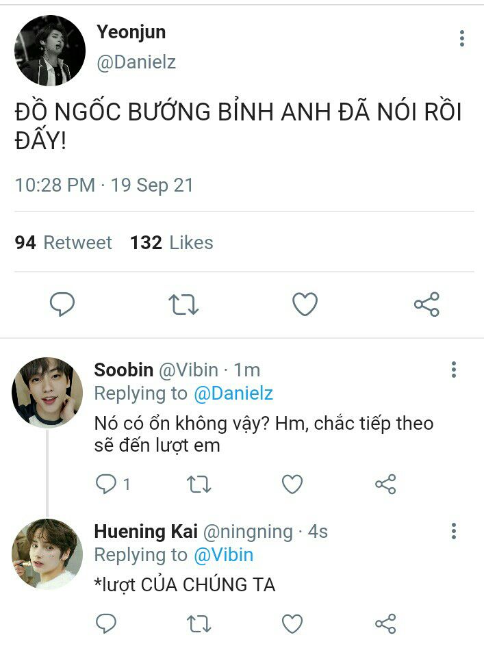The image size is (484, 646).
Task: Share Yeonjun's main tweet
Action: 426,304
